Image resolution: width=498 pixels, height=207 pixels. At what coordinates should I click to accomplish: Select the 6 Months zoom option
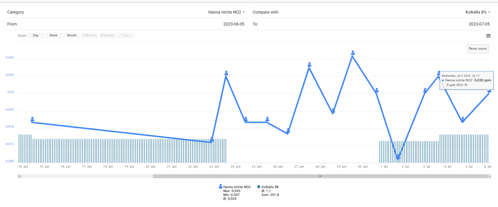pyautogui.click(x=107, y=36)
